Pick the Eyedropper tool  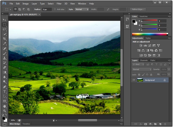click(5, 44)
